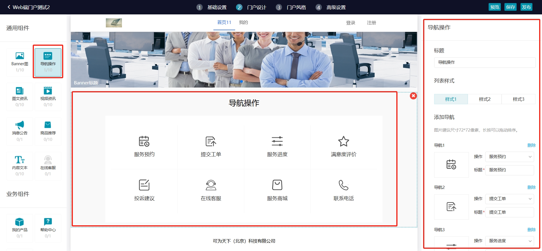Click the 提交工单 icon in preview
The image size is (542, 251).
click(x=211, y=141)
